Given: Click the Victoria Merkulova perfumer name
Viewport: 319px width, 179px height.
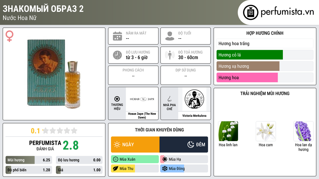Looking at the screenshot, I should coord(194,116).
